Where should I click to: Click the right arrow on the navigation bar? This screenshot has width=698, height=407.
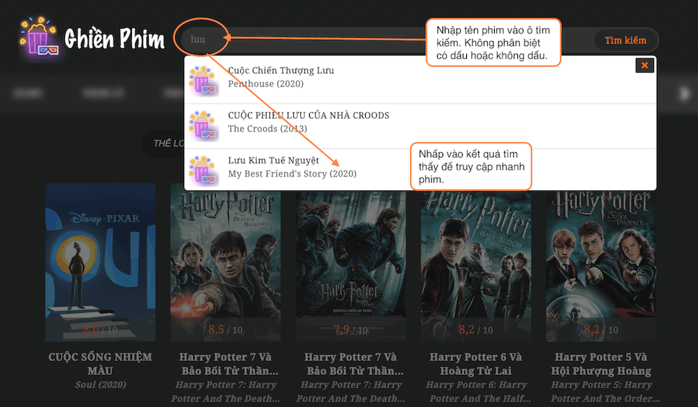click(685, 93)
